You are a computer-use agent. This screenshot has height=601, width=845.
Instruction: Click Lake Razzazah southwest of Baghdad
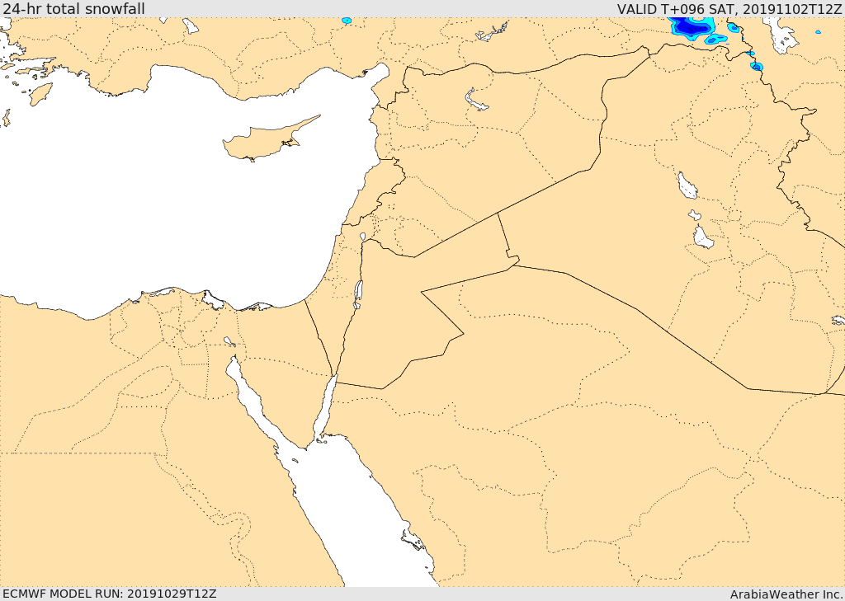[703, 238]
